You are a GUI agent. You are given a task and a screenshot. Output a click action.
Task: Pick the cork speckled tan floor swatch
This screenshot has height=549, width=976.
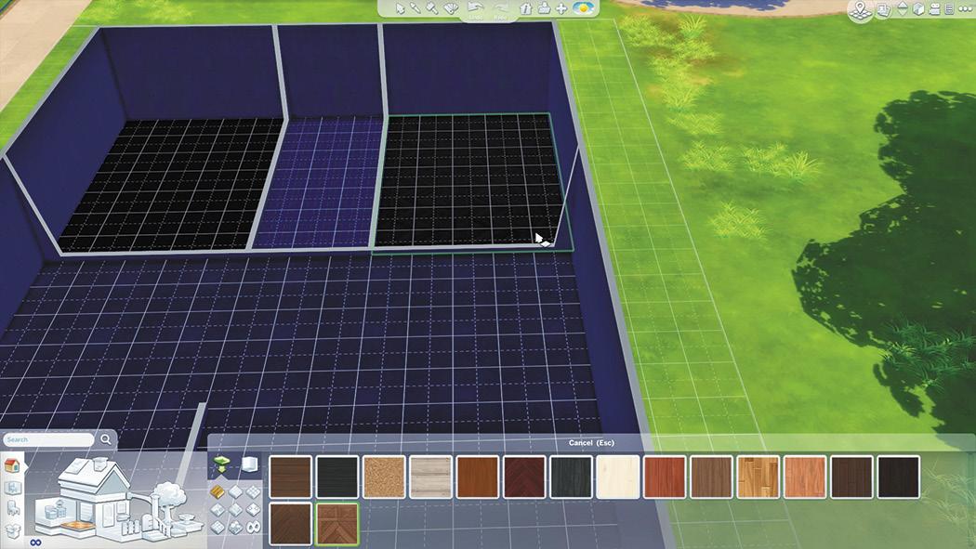(x=384, y=477)
